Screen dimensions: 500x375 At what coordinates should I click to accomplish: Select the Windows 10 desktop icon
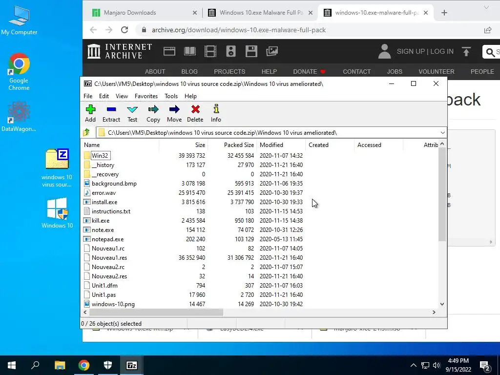[57, 213]
